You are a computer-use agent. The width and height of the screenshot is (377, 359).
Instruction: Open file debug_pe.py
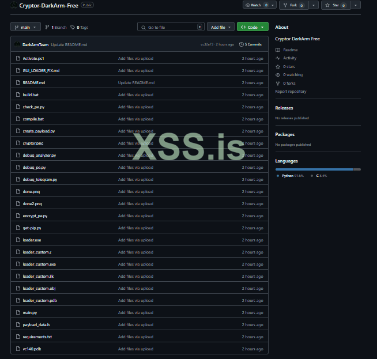(34, 168)
